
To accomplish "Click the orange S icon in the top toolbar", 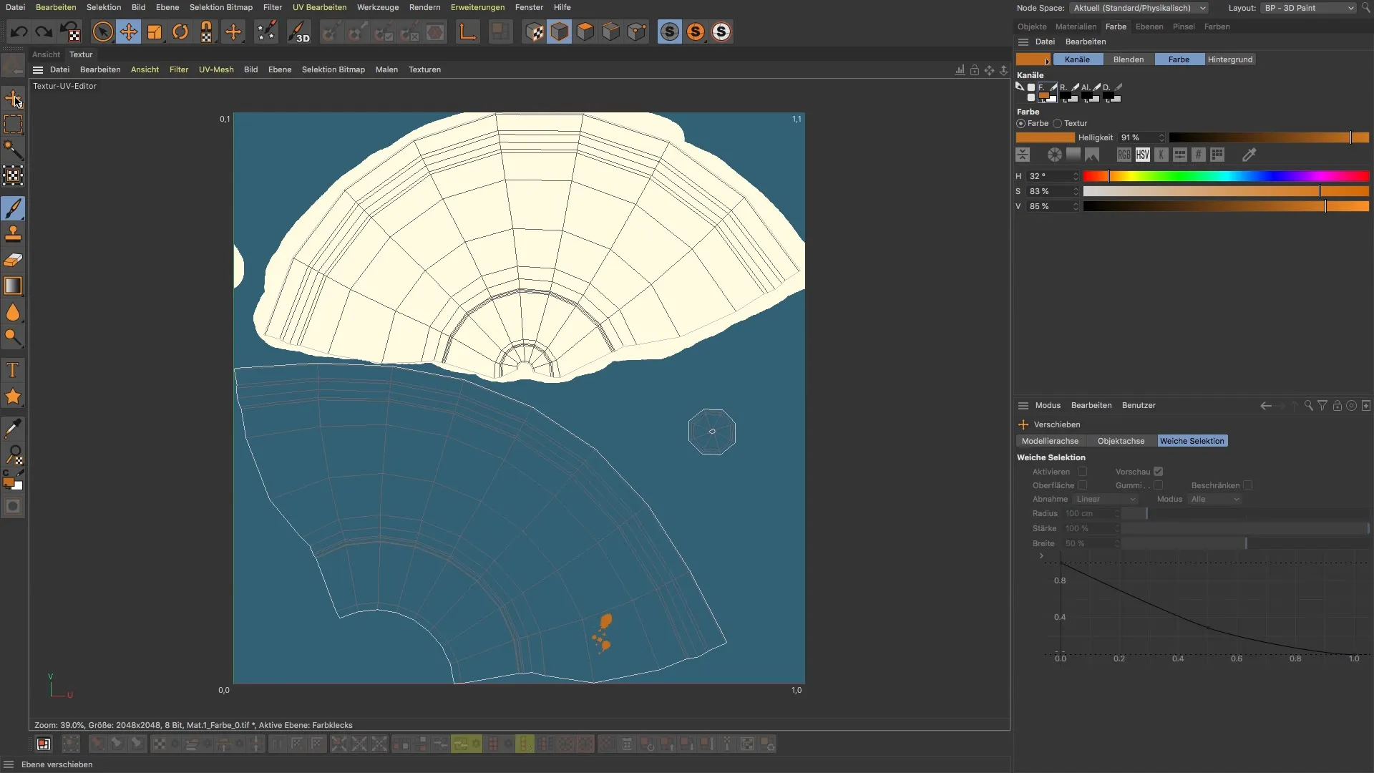I will tap(696, 32).
